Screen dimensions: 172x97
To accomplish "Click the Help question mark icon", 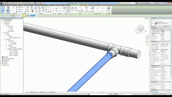I will [x=159, y=3].
